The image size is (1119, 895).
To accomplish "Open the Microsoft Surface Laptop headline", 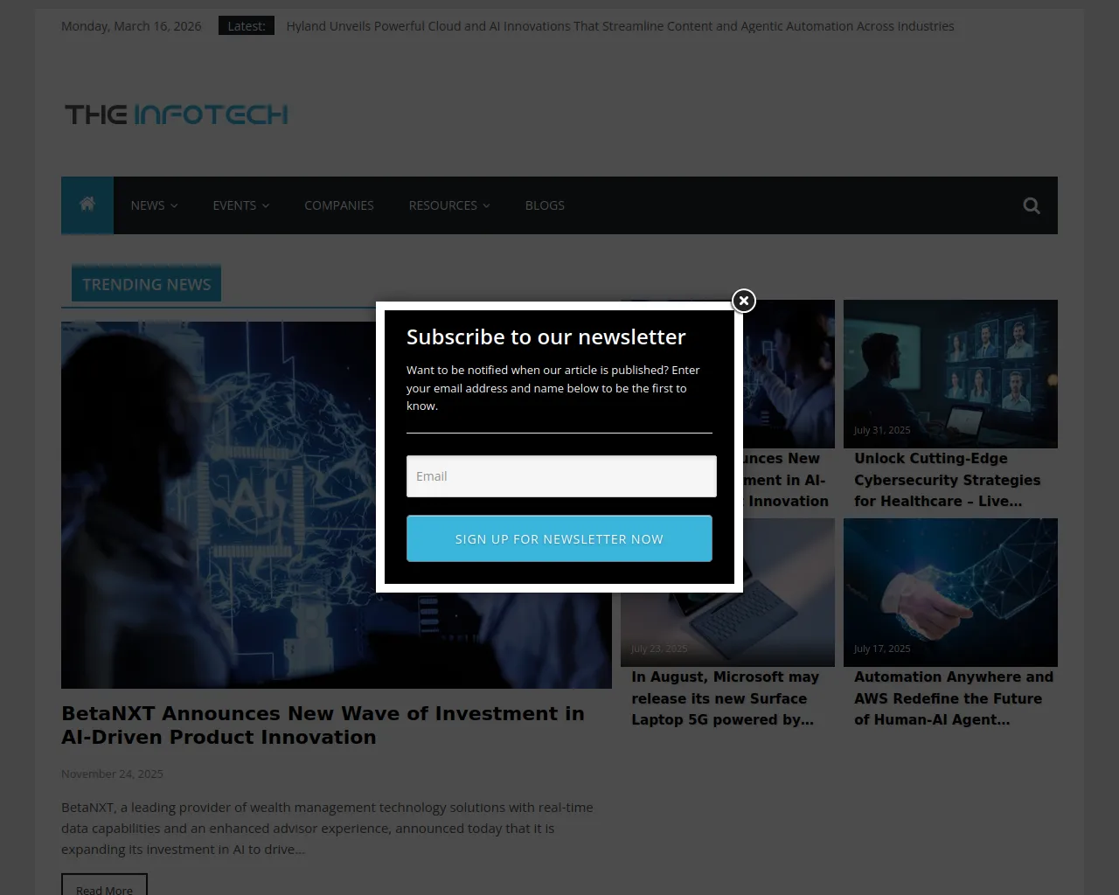I will pos(726,698).
